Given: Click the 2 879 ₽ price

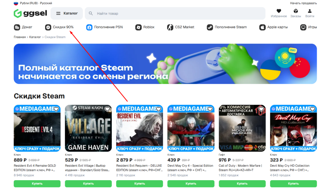Looking at the screenshot, I should (124, 160).
